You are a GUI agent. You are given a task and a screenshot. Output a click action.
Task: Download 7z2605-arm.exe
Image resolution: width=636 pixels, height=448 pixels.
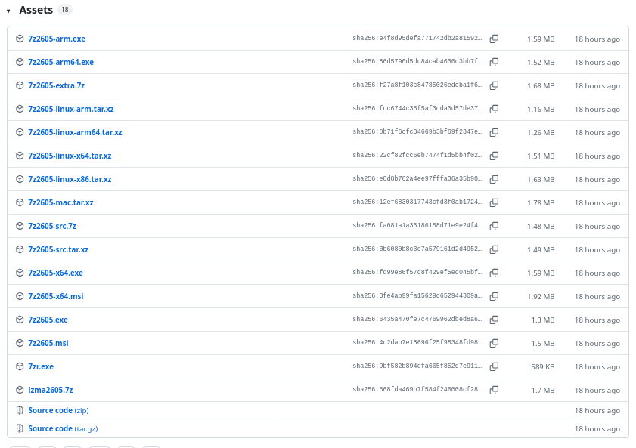point(57,39)
